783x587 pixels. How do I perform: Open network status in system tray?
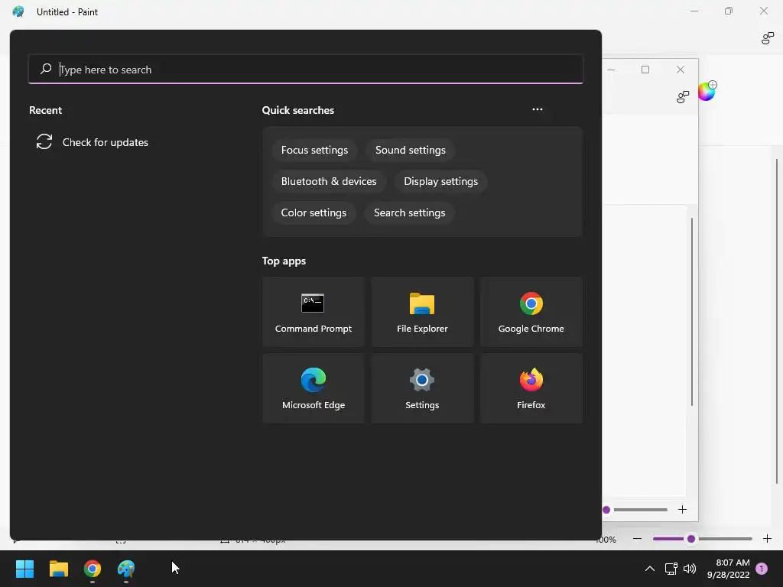click(671, 569)
